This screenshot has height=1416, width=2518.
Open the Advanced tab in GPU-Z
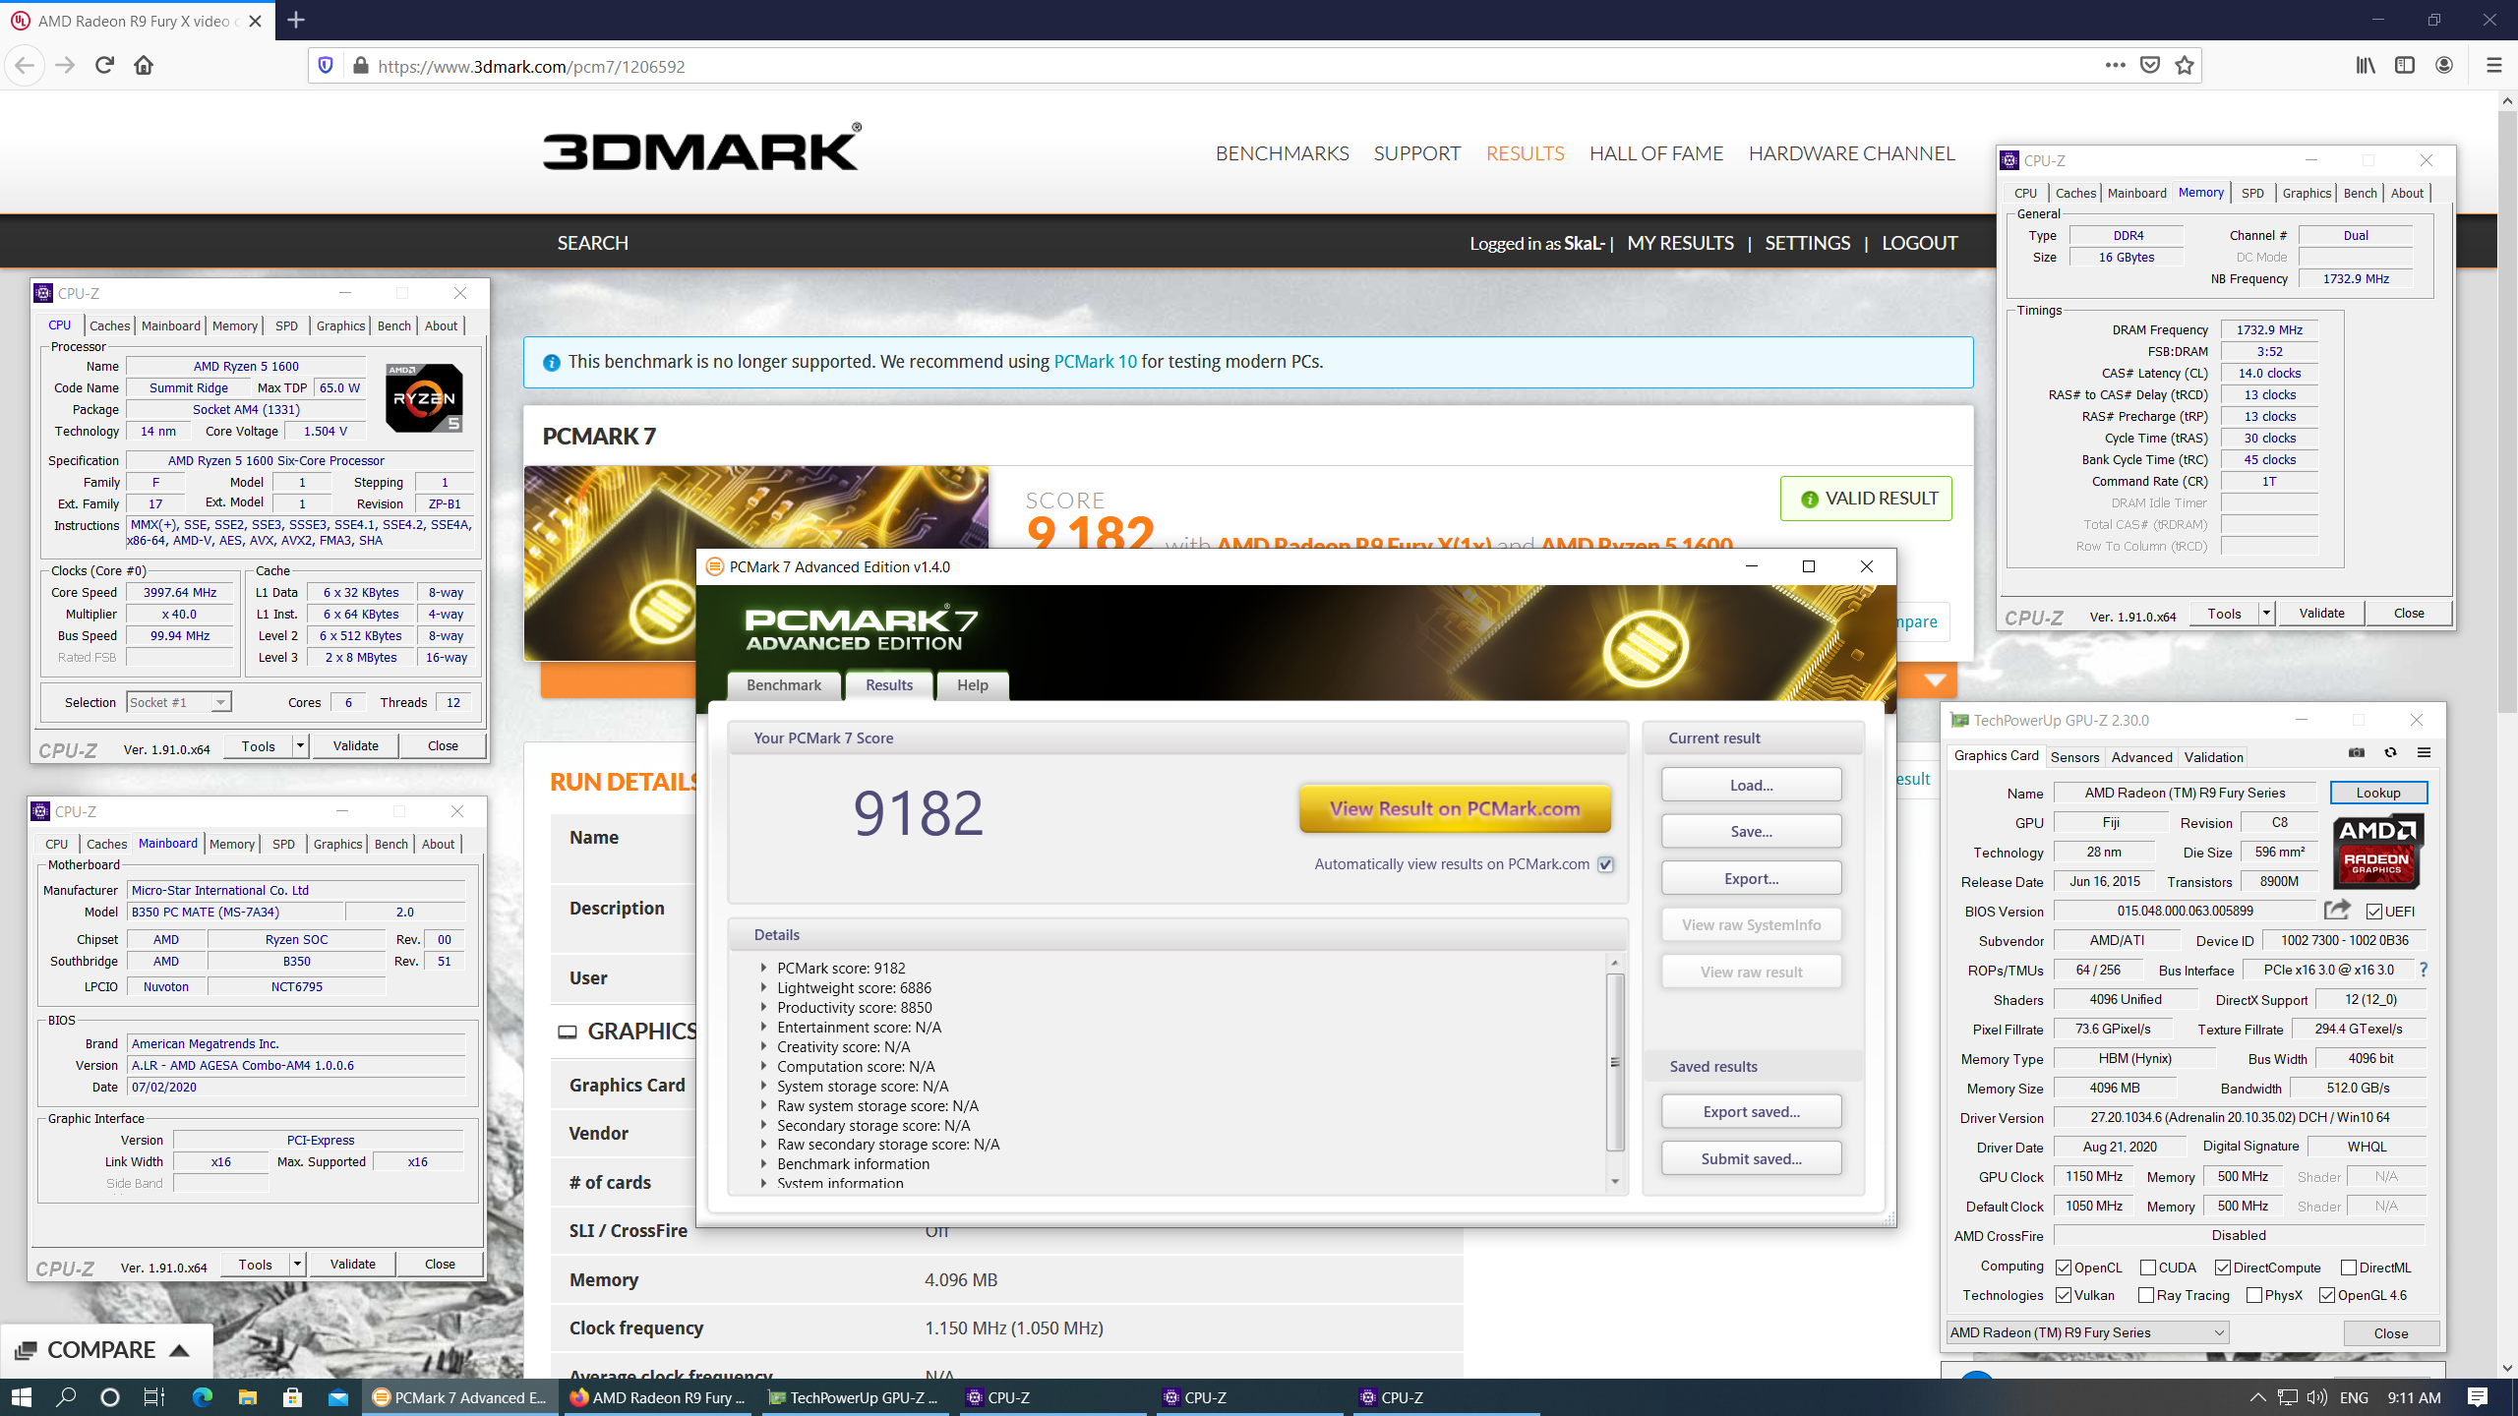coord(2141,756)
